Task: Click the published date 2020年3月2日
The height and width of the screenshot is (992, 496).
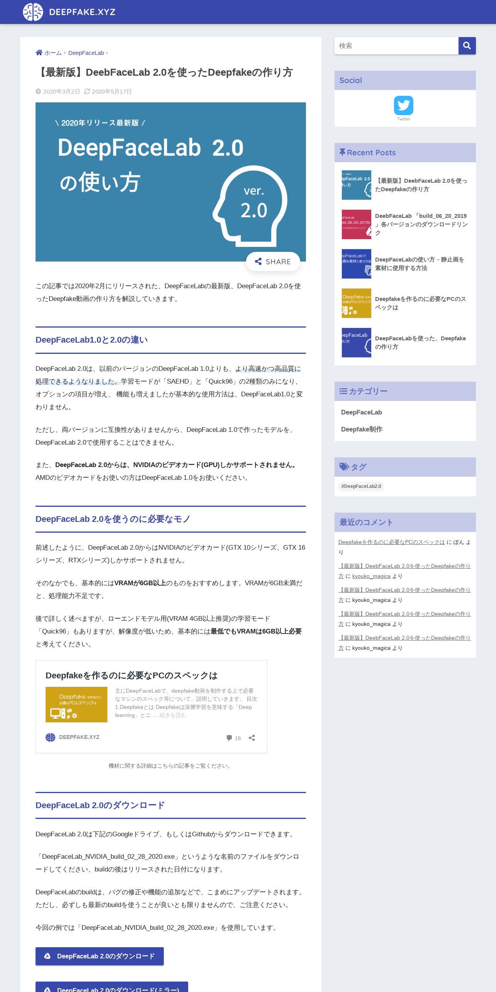Action: (61, 92)
